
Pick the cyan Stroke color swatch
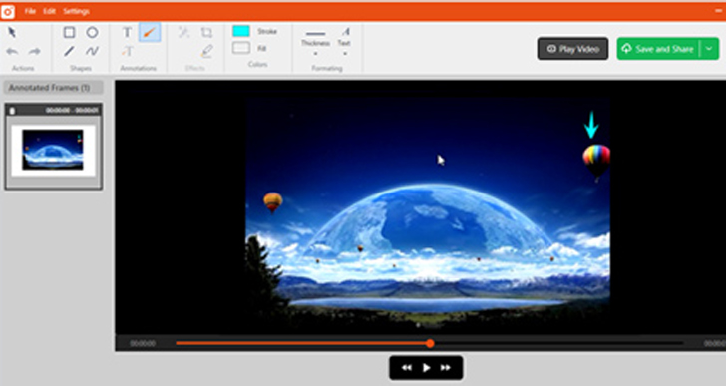pos(241,31)
